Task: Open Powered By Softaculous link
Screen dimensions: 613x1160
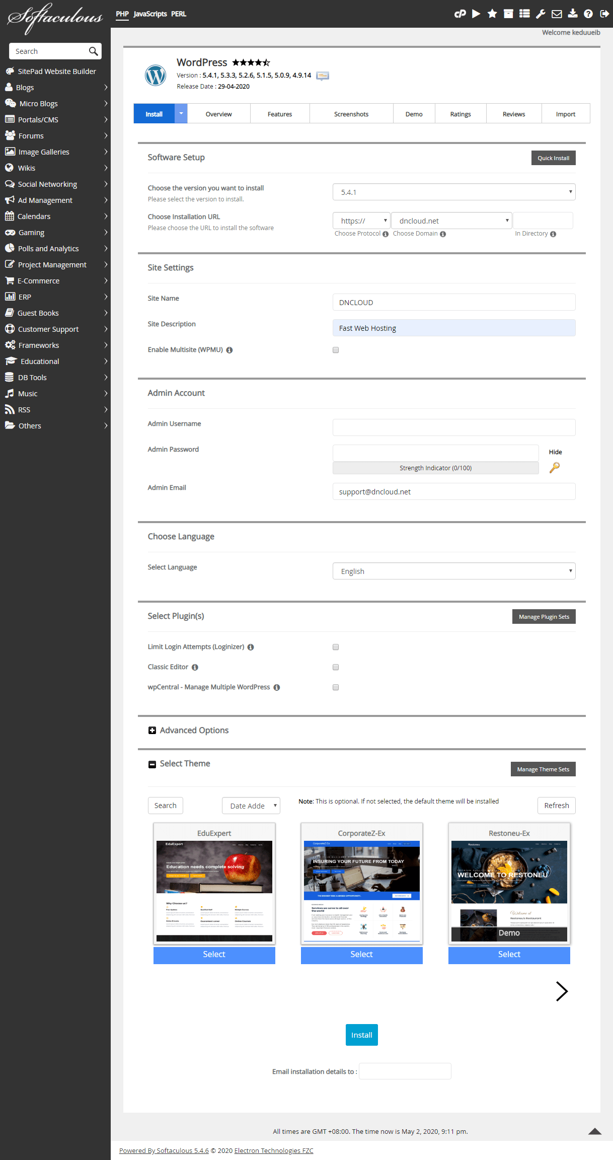Action: pos(164,1150)
